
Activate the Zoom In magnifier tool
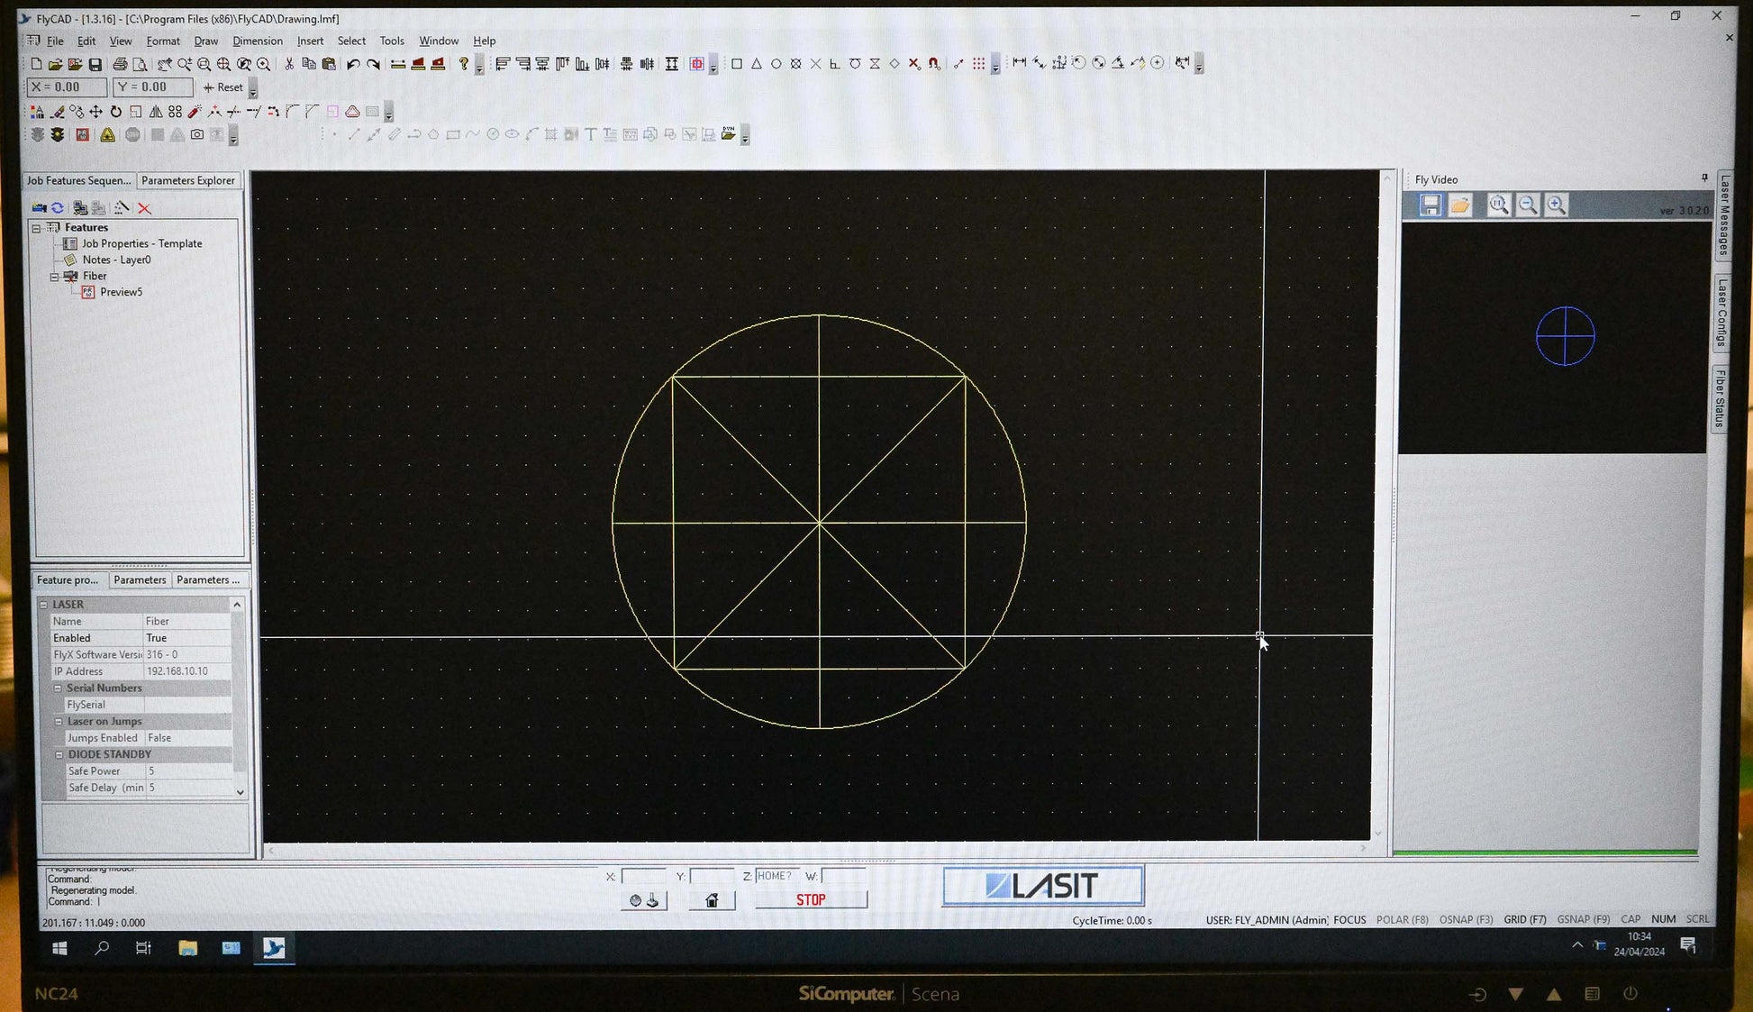click(186, 63)
